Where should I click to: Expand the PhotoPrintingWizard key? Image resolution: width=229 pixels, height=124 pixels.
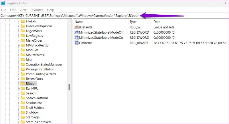click(18, 74)
